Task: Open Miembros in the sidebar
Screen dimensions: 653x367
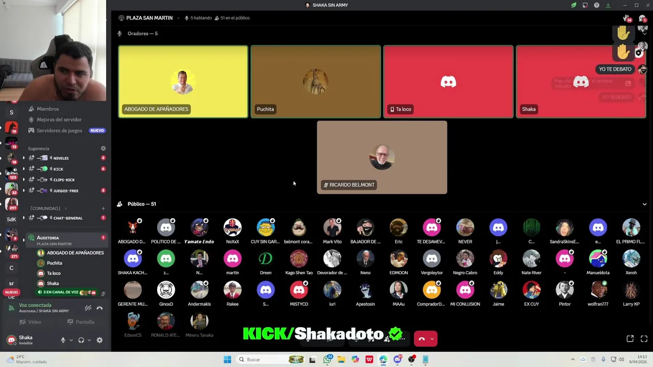Action: pyautogui.click(x=47, y=109)
